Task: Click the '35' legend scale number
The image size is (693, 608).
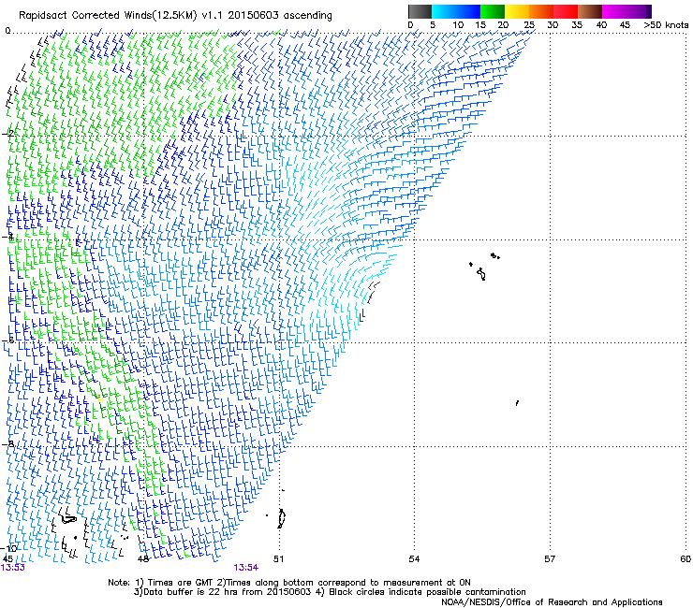Action: pos(577,25)
